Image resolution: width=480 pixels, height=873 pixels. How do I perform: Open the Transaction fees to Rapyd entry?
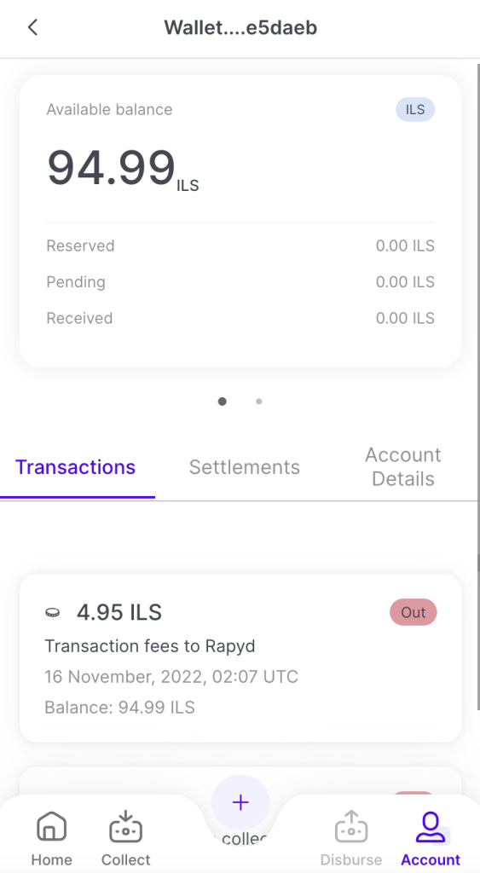pos(240,658)
